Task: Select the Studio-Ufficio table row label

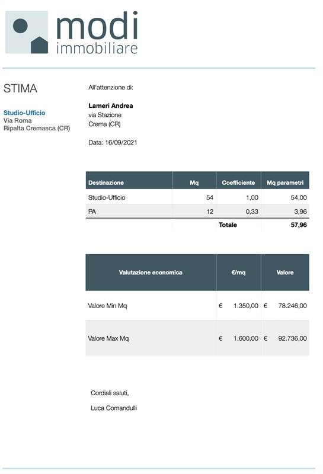Action: (x=107, y=197)
